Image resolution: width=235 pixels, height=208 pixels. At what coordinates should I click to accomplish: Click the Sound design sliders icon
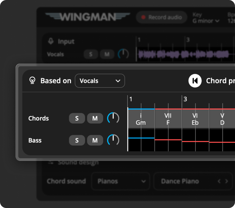pos(51,162)
